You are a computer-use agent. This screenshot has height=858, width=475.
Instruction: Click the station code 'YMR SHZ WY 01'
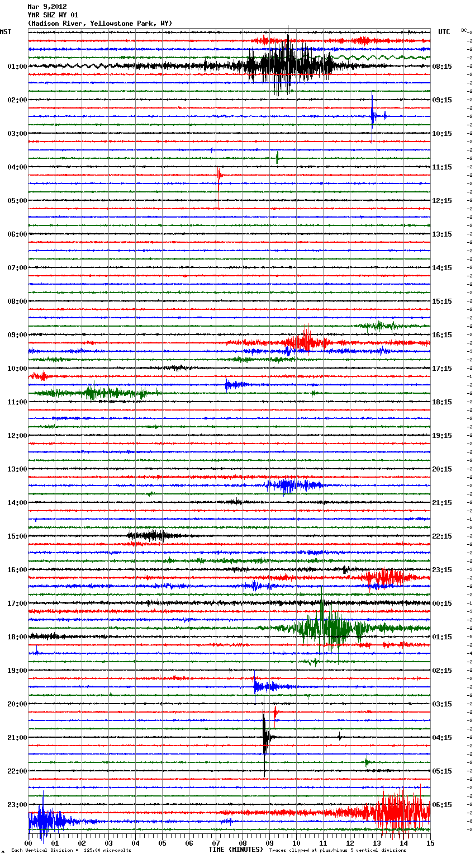[x=53, y=15]
